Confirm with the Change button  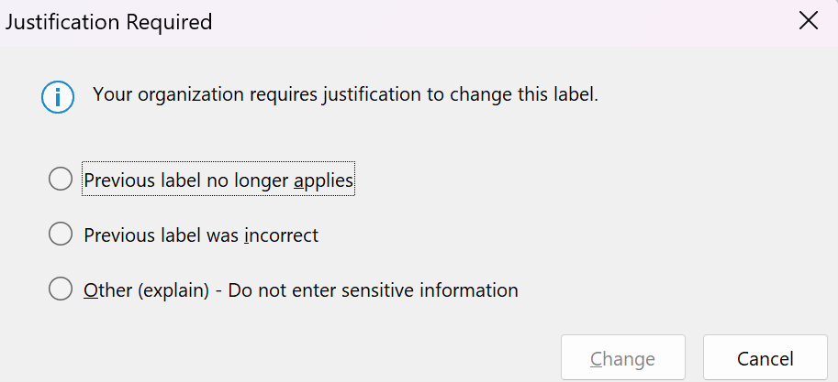tap(622, 357)
